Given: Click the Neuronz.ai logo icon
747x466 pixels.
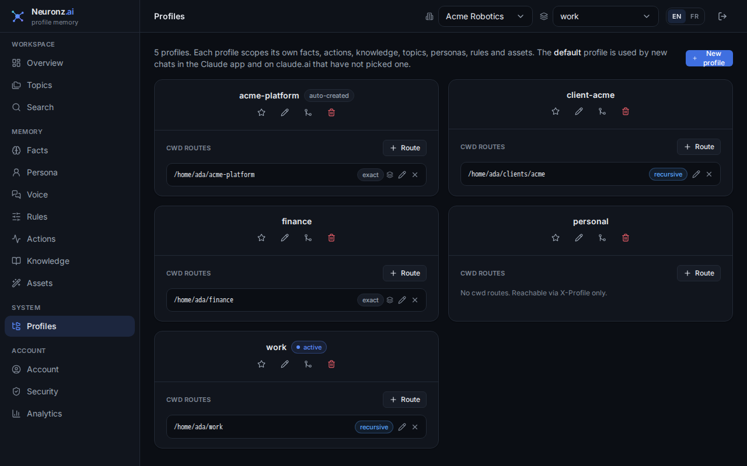Looking at the screenshot, I should (18, 16).
